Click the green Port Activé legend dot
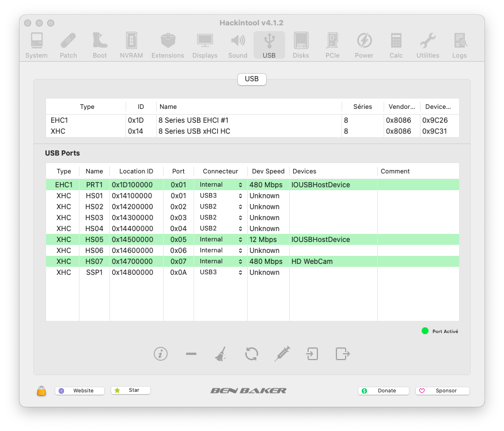This screenshot has width=504, height=431. (x=425, y=331)
